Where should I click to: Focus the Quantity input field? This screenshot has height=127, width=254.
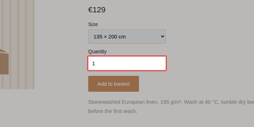point(127,64)
